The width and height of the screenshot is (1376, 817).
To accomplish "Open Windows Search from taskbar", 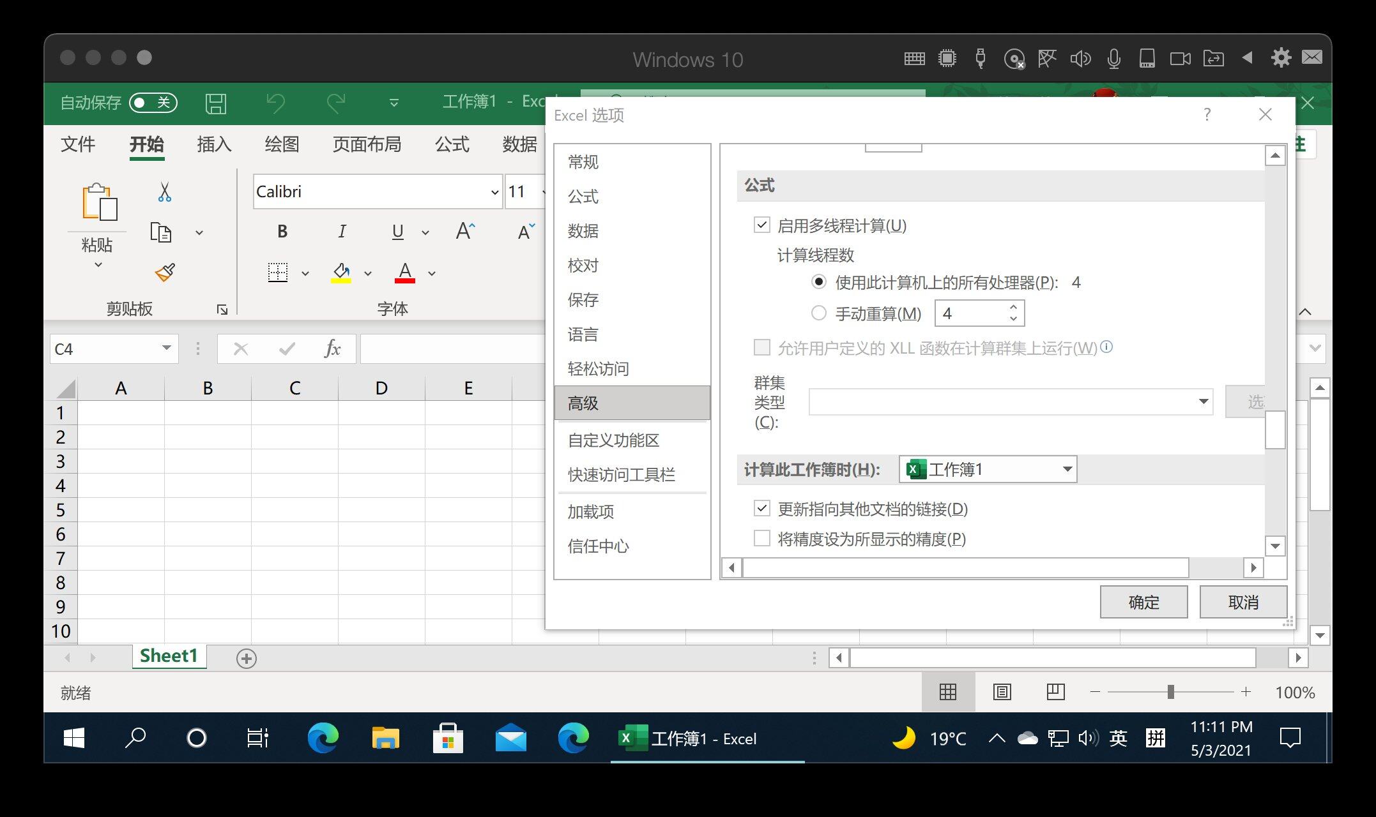I will coord(135,738).
